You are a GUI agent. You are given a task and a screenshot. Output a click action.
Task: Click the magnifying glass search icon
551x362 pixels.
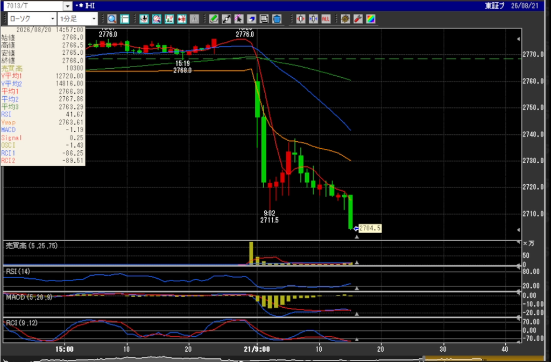click(112, 19)
